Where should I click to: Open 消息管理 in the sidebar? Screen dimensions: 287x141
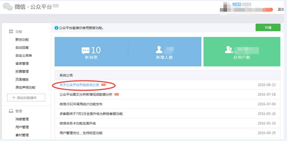pyautogui.click(x=22, y=119)
